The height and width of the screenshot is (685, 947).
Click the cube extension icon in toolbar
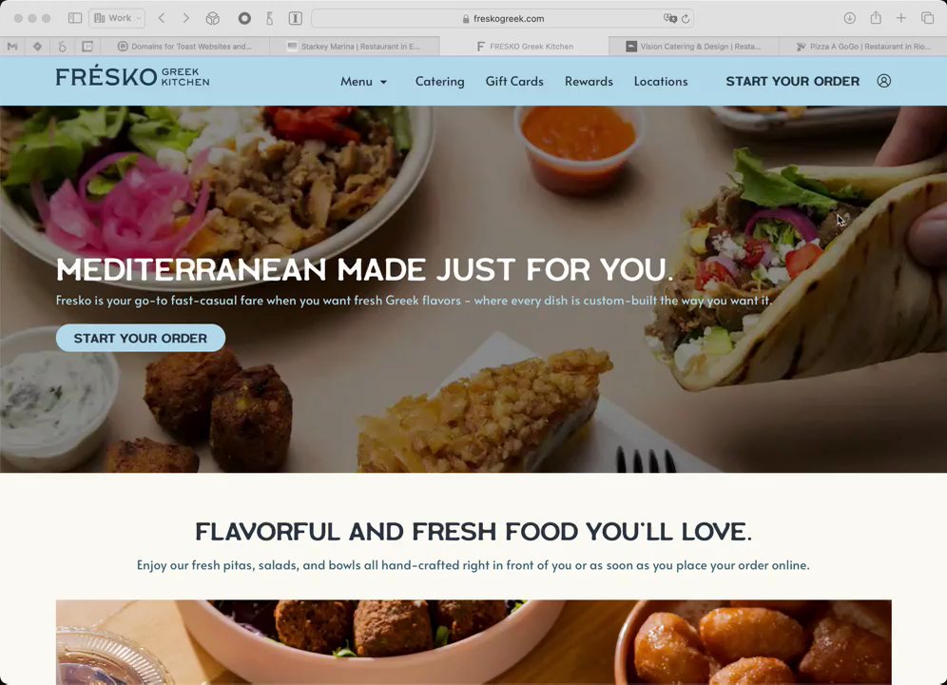click(213, 18)
